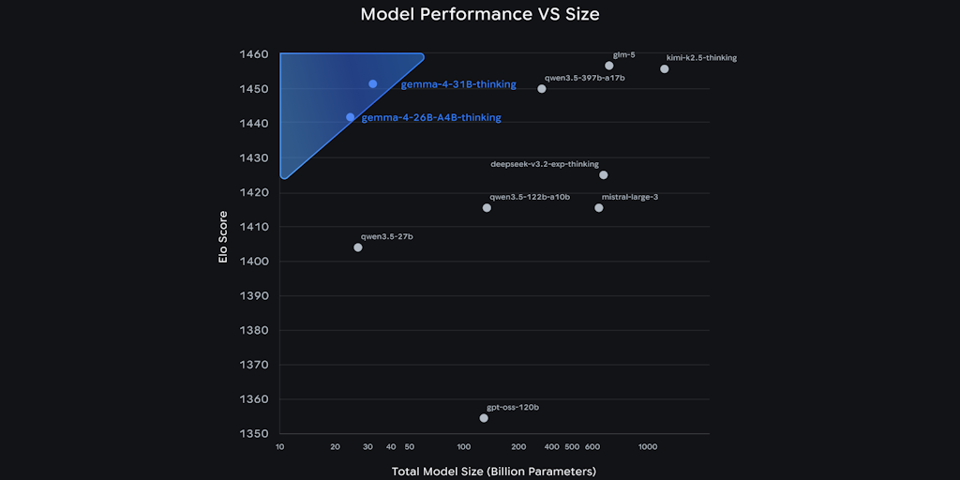Click the qwen3.5-397b-a17b data point
This screenshot has height=480, width=960.
542,89
